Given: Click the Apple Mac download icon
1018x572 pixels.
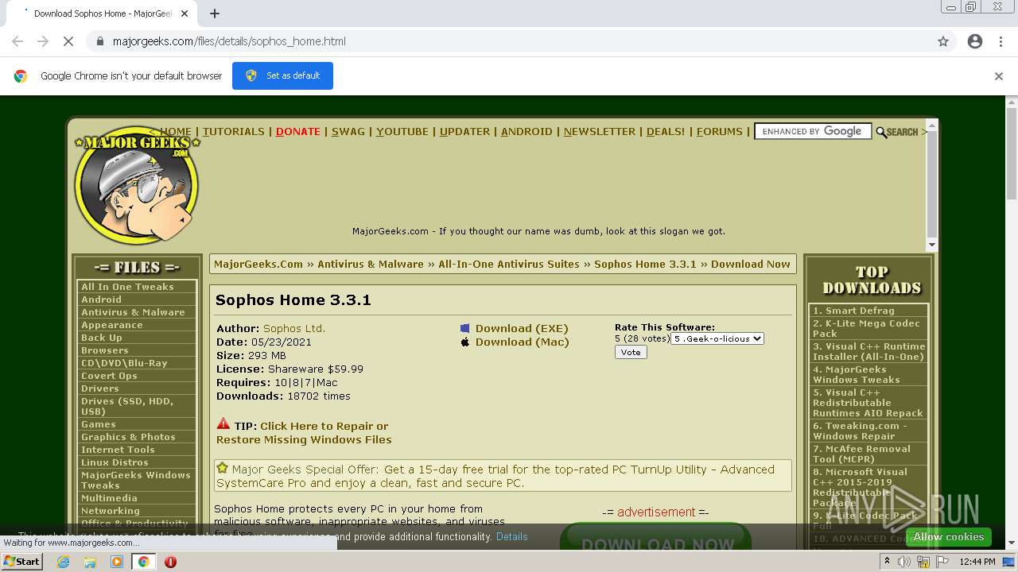Looking at the screenshot, I should click(465, 342).
